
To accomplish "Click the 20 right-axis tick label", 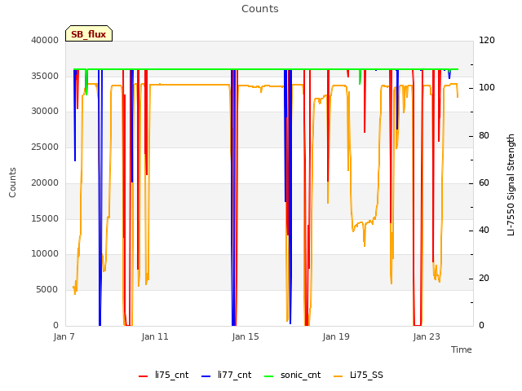I will pos(484,279).
